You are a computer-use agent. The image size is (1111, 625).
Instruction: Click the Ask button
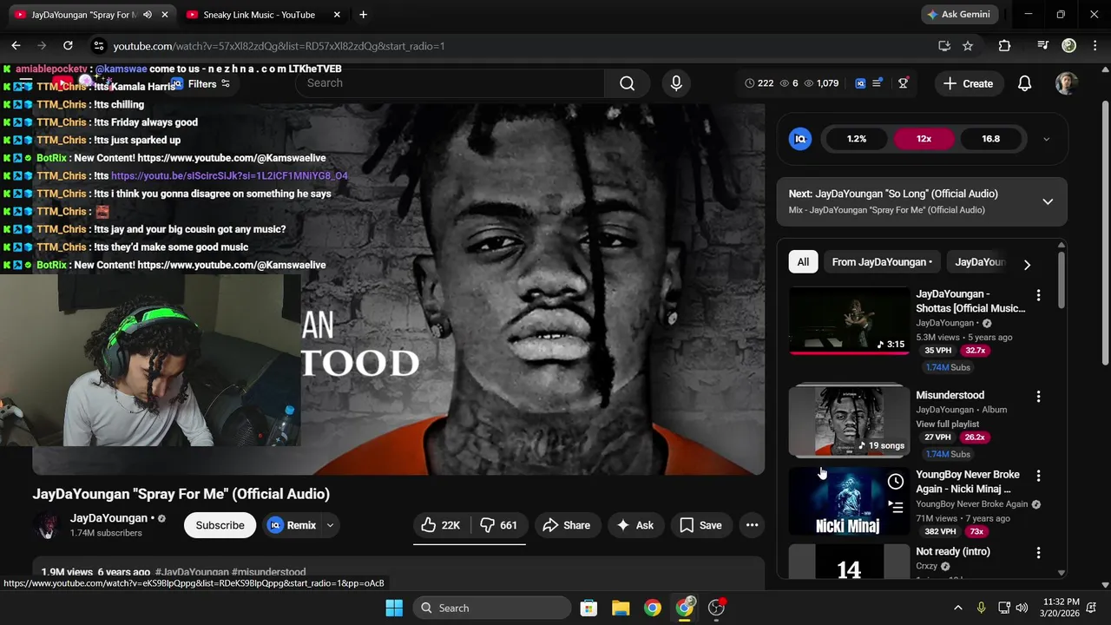tap(634, 525)
